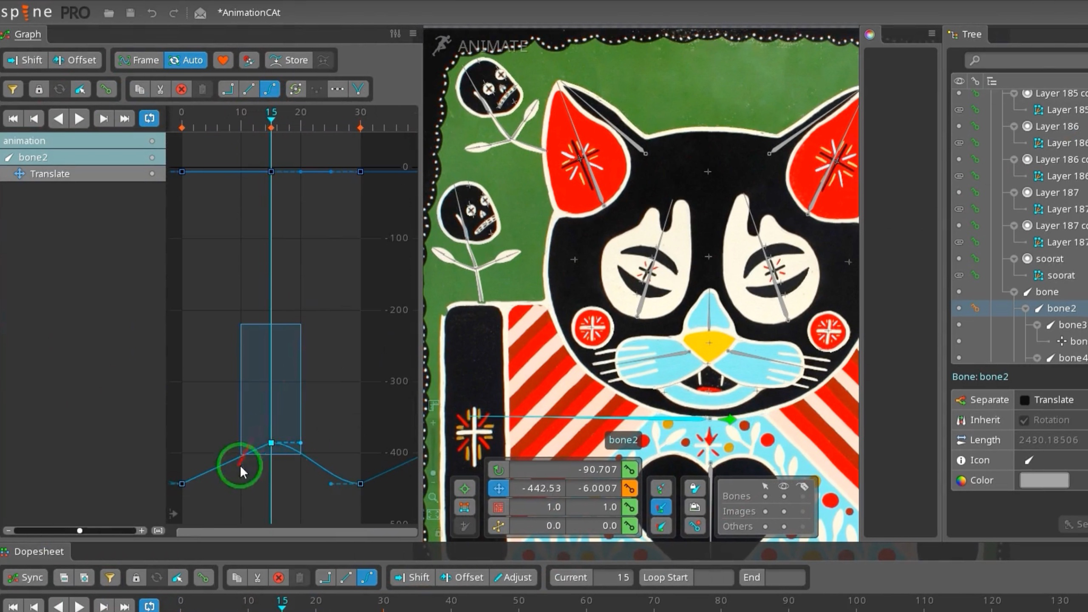Toggle Bones visibility dot in compact options
Screen dimensions: 1088x612
(784, 497)
